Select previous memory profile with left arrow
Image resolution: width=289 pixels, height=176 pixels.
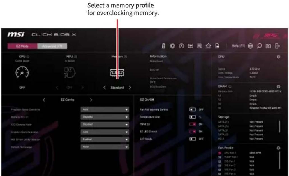pos(105,88)
